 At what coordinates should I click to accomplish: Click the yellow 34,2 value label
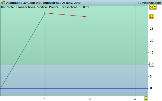click(153, 7)
